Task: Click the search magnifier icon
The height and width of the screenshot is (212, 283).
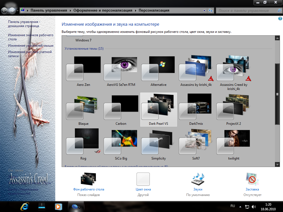Action: pos(279,11)
